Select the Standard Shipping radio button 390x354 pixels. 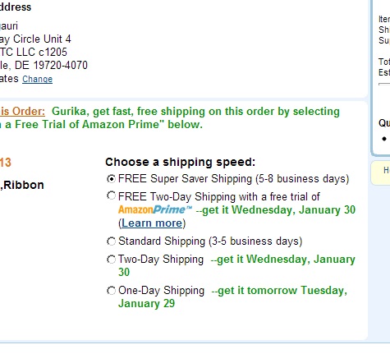click(x=111, y=241)
